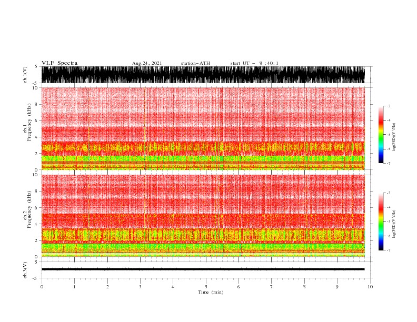
Task: Click the 'station=ATH' label
Action: click(x=195, y=63)
